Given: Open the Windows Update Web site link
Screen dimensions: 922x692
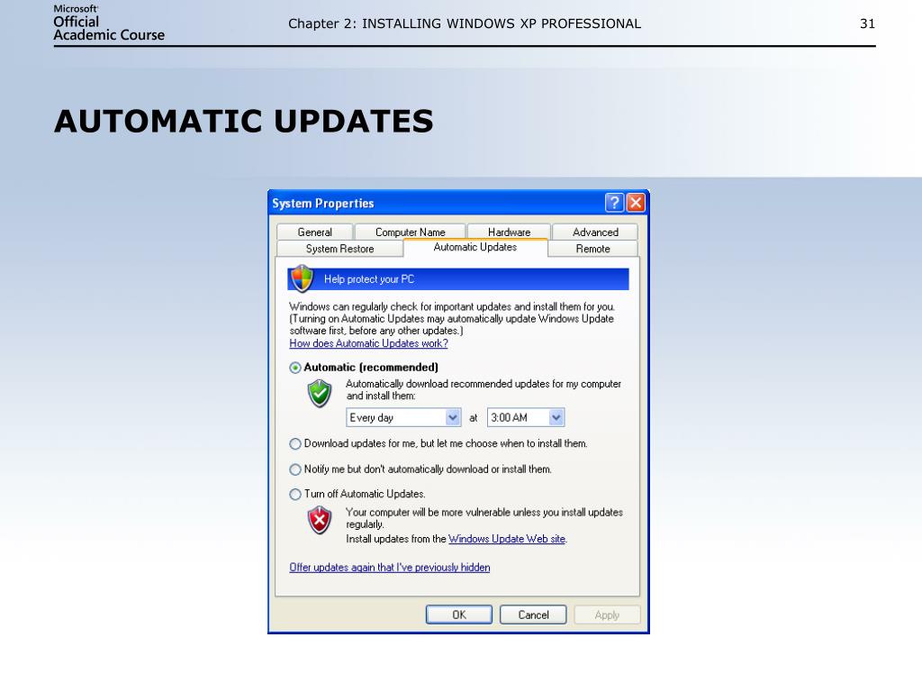Looking at the screenshot, I should click(507, 539).
